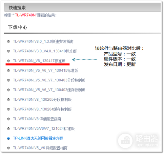Click bullet icon beside V3.0_V4.0_130418标准版
Image resolution: width=164 pixels, height=154 pixels.
pos(9,51)
